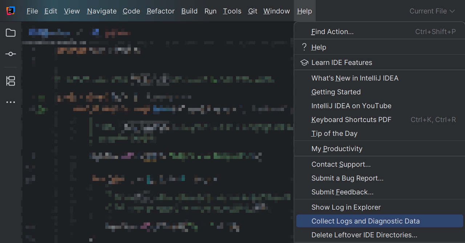Click the question mark Help icon
Viewport: 465px width, 243px height.
click(304, 47)
